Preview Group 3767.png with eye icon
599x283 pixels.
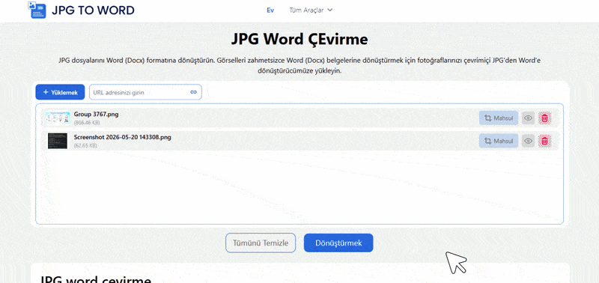coord(529,118)
